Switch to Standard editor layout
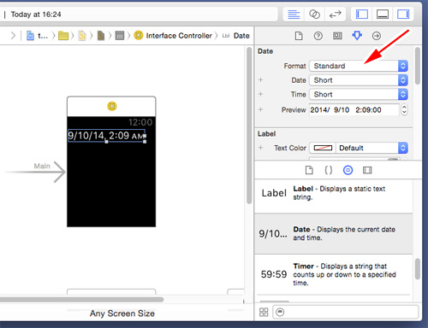 click(294, 15)
